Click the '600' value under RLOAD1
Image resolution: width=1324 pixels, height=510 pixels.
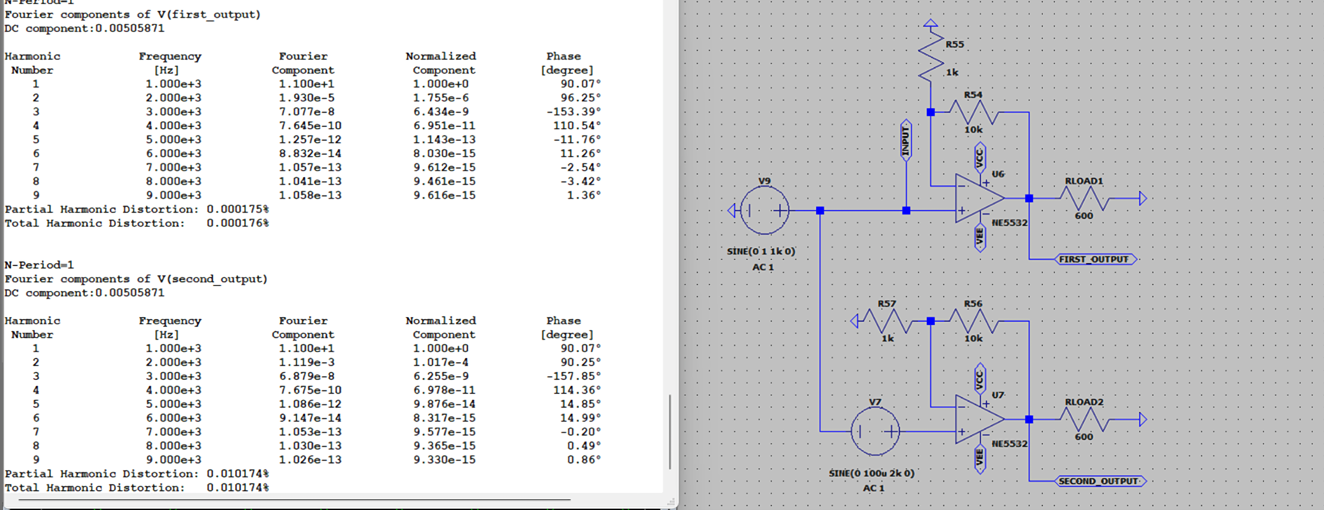1084,216
